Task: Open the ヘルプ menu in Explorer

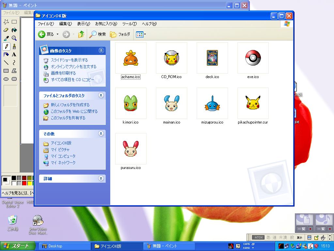Action: click(x=149, y=24)
